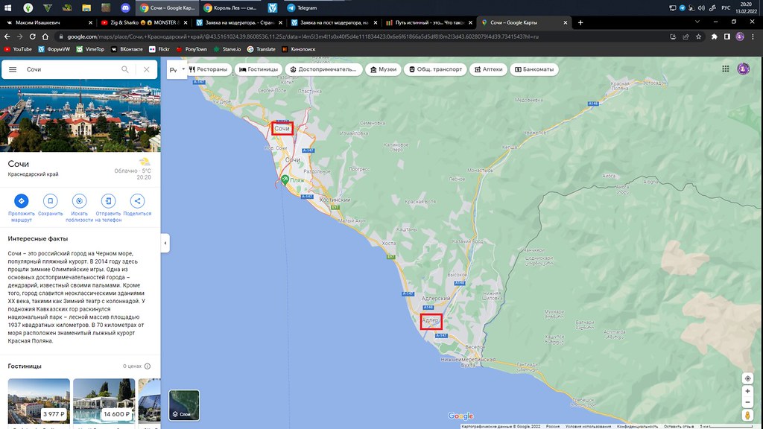Drop the Street View pegman icon
Viewport: 763px width, 429px height.
point(747,415)
